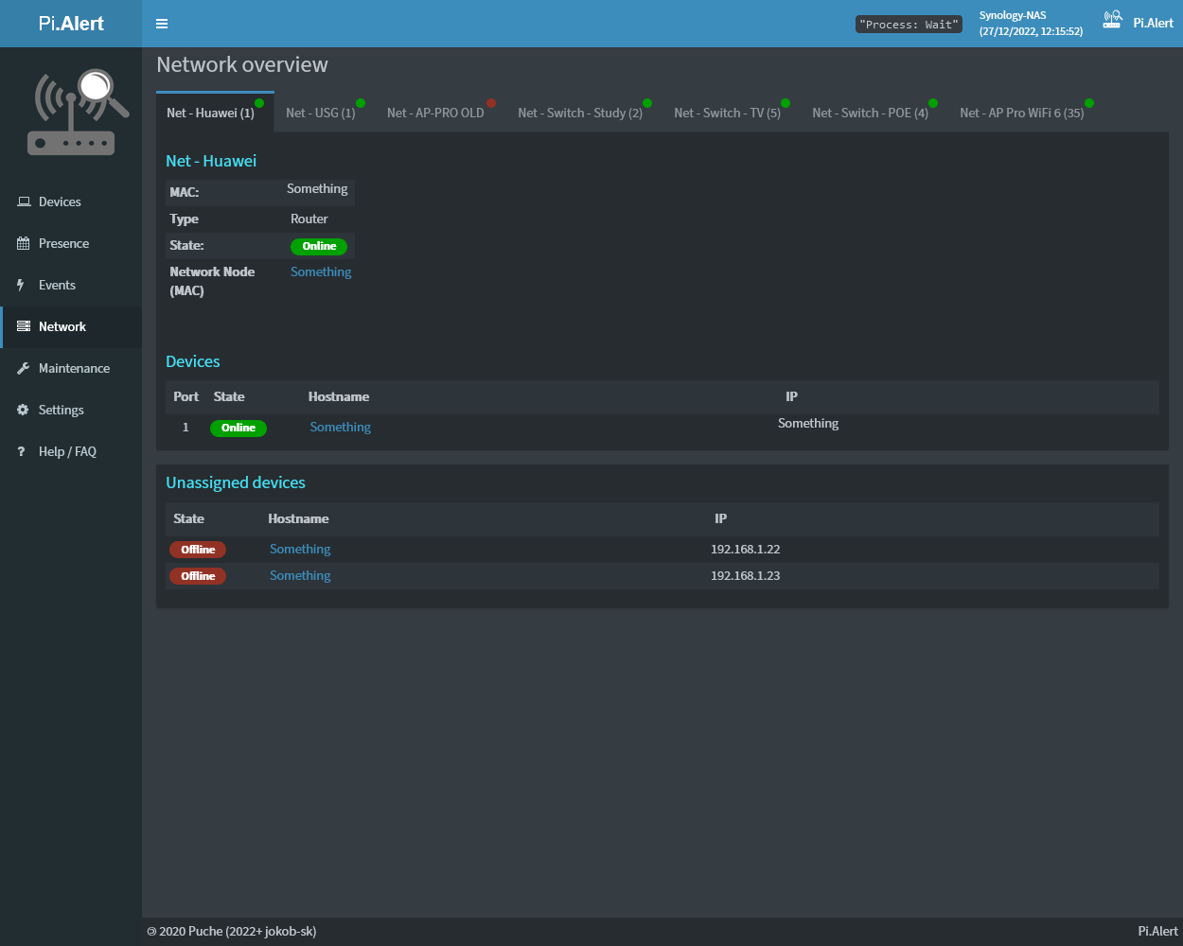Image resolution: width=1183 pixels, height=946 pixels.
Task: Show the Net - Switch - TV (5) tab
Action: 727,114
